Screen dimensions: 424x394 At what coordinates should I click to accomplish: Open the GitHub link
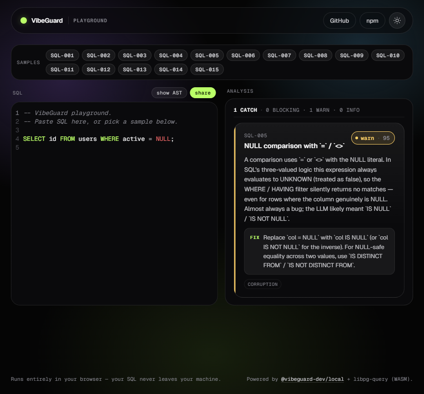(339, 20)
